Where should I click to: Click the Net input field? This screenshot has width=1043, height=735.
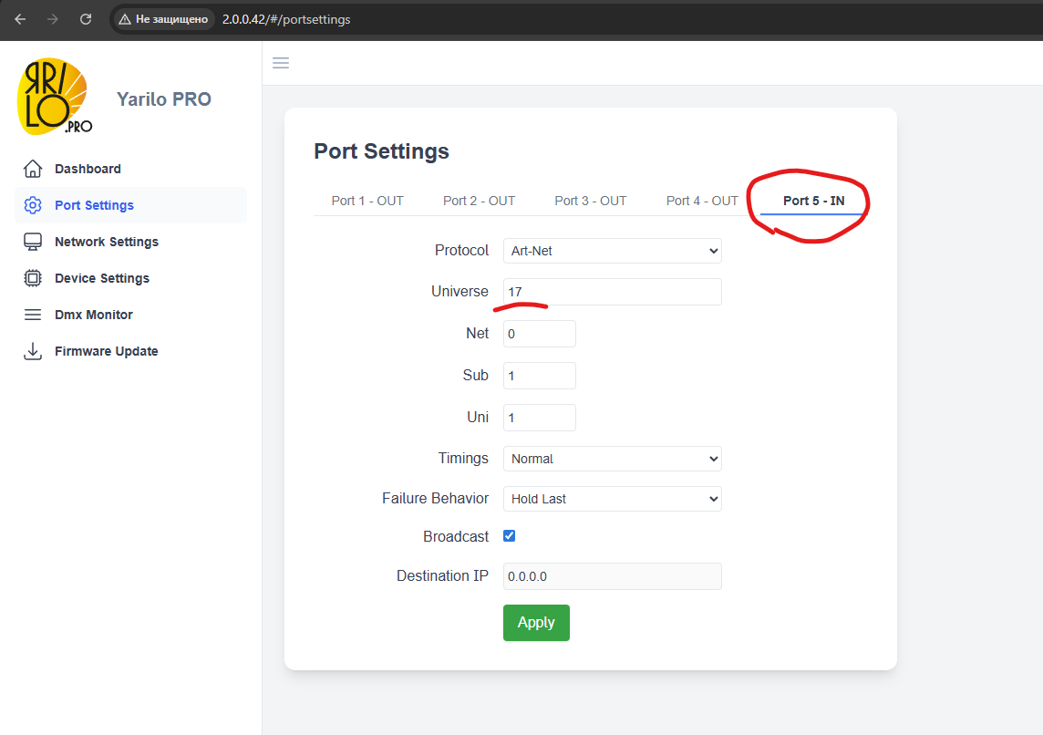[x=540, y=334]
